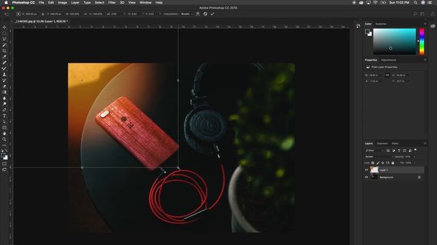Screen dimensions: 437x245
Task: Swap foreground and background colors
Action: pyautogui.click(x=6, y=151)
